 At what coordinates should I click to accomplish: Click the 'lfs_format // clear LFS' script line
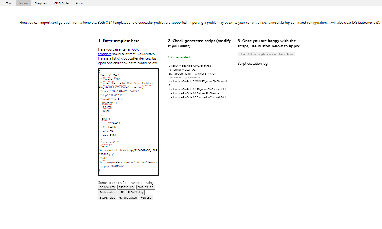(x=182, y=70)
